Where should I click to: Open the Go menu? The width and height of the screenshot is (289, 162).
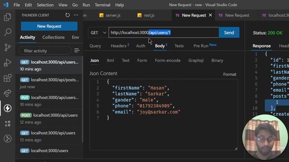pyautogui.click(x=75, y=5)
